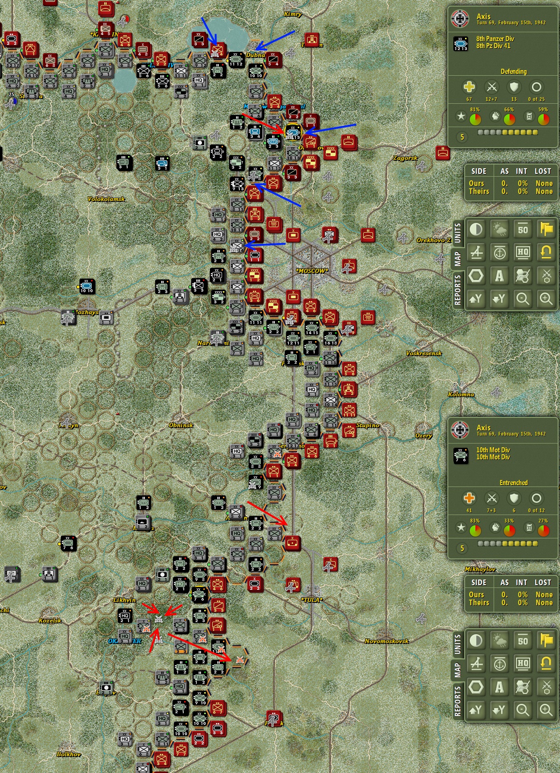Image resolution: width=560 pixels, height=773 pixels.
Task: Open the MAP tab in the 8th Panzer Div screenshot
Action: [458, 258]
